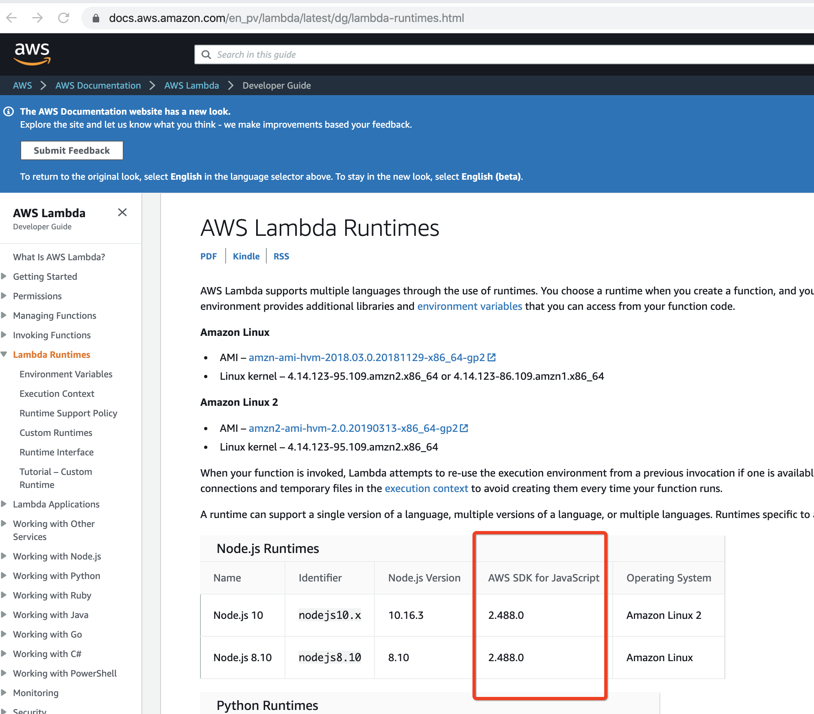Click the search magnifier icon
The image size is (814, 714).
click(207, 54)
